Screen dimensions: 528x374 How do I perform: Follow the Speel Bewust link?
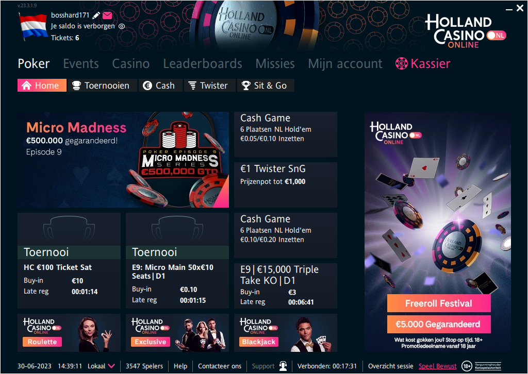[x=437, y=366]
